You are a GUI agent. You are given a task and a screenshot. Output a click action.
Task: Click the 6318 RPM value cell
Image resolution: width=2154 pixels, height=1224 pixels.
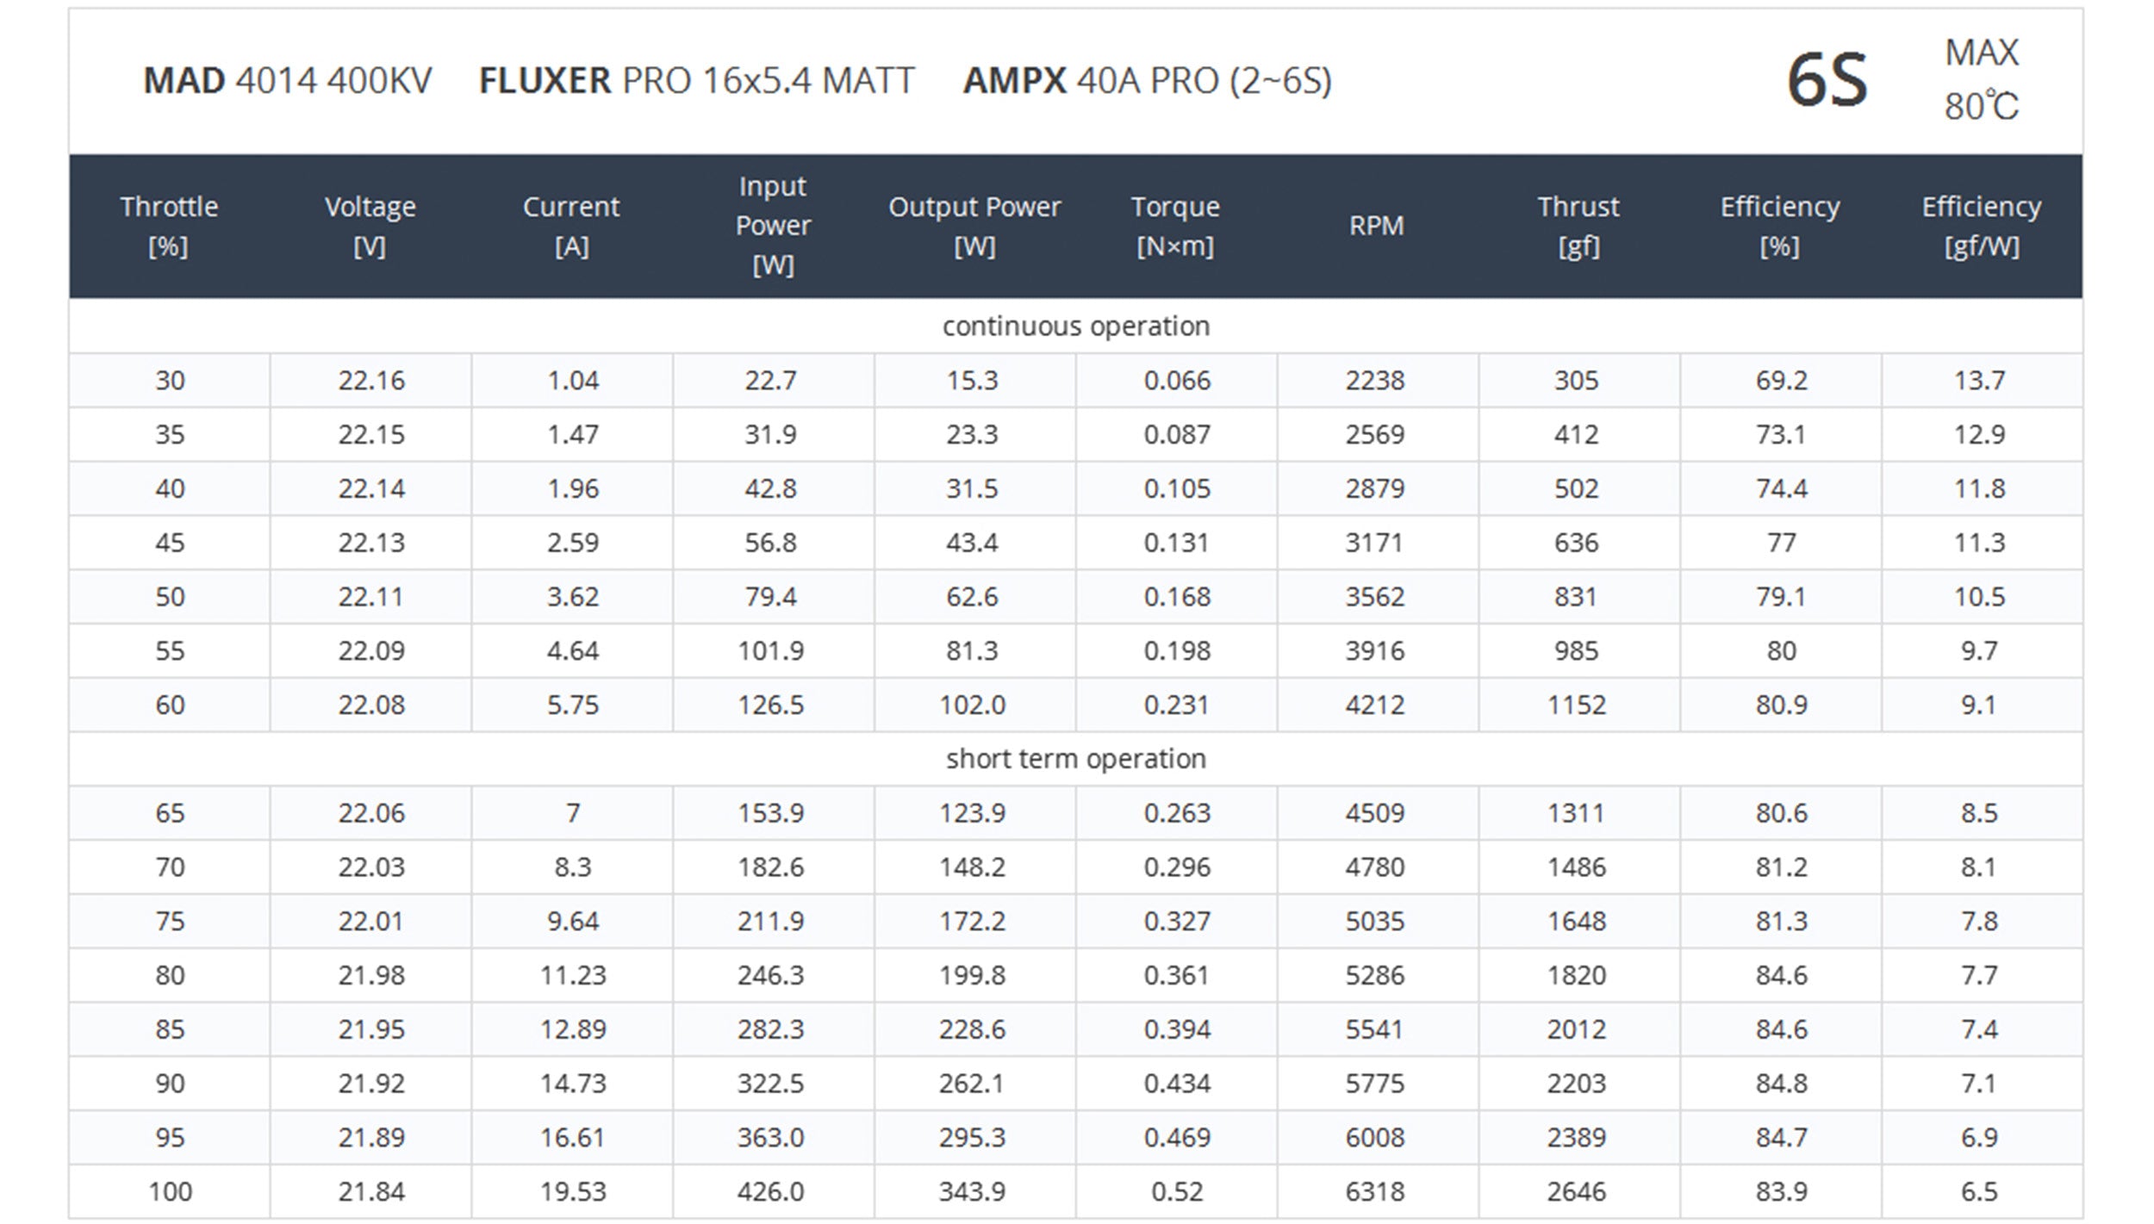[1377, 1191]
